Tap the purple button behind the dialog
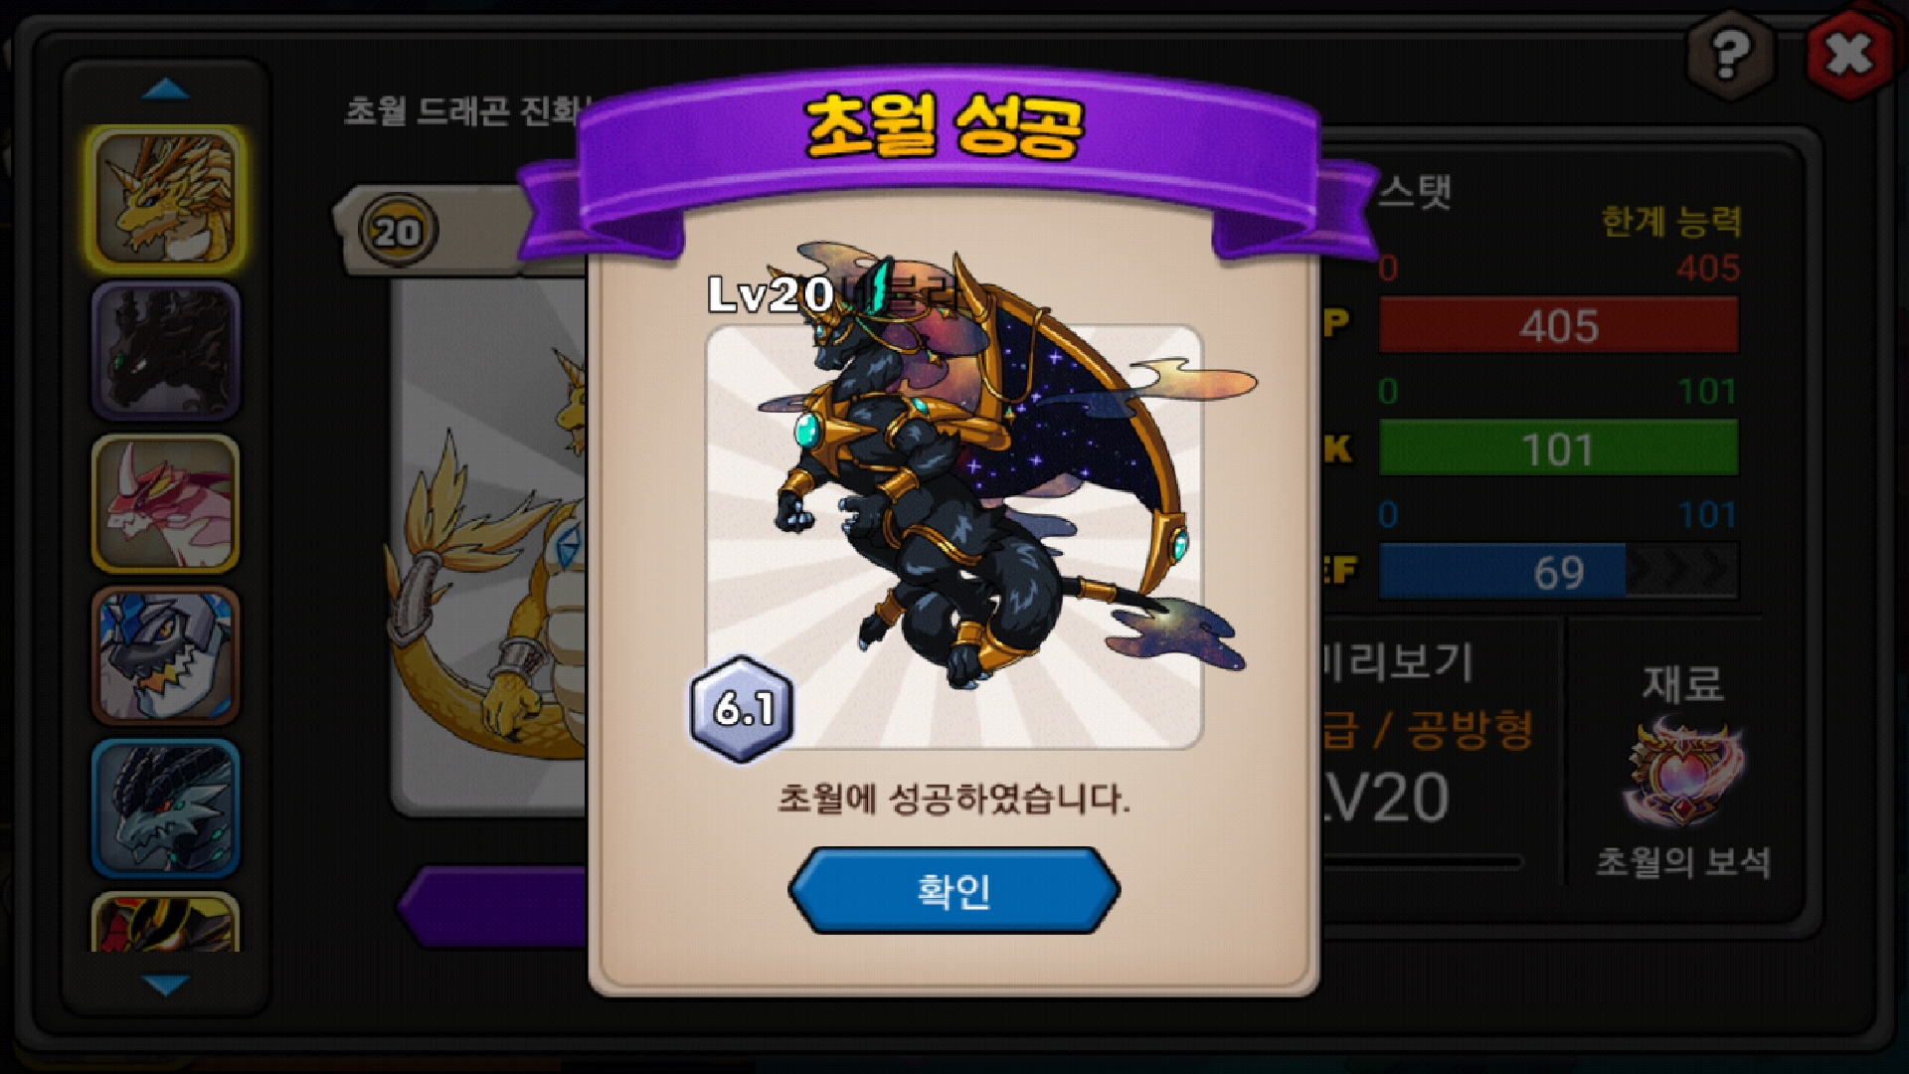Image resolution: width=1909 pixels, height=1074 pixels. click(x=494, y=906)
